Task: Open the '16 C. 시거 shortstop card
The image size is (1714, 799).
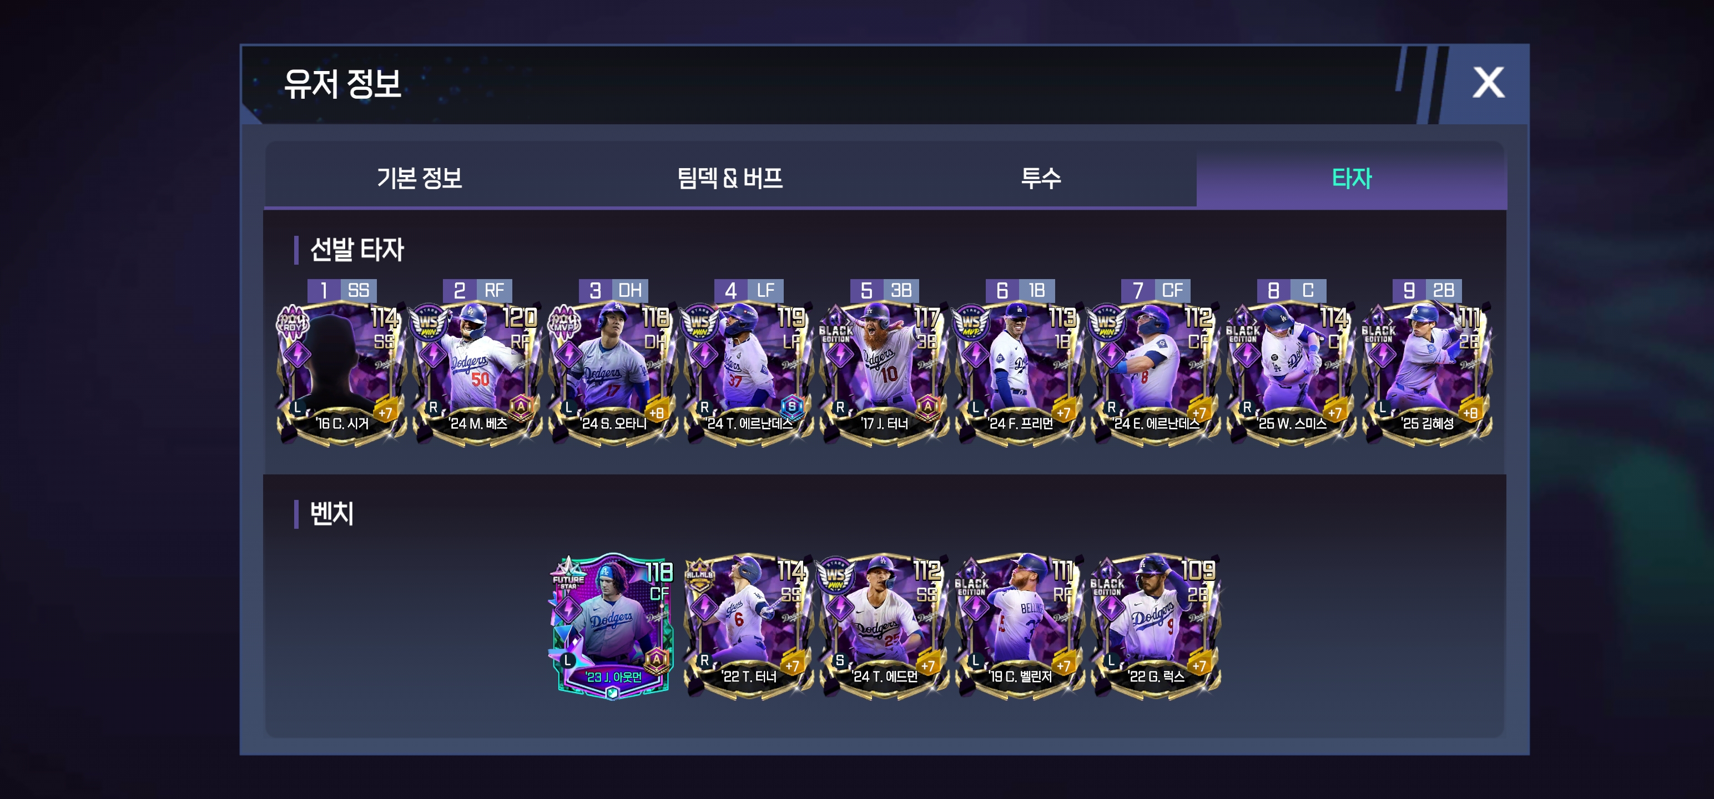Action: point(342,372)
